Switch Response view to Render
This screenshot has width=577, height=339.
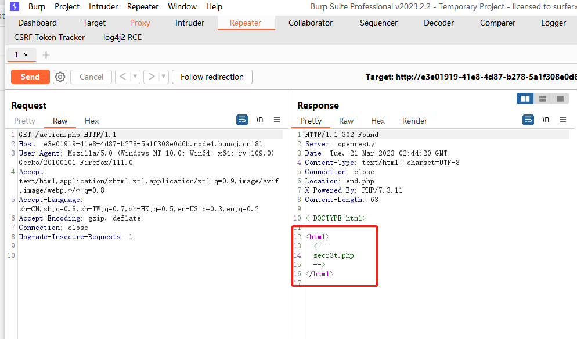pos(414,121)
